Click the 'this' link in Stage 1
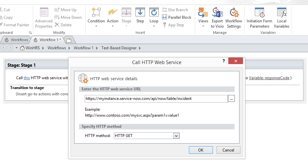This screenshot has width=308, height=162. pos(27,78)
